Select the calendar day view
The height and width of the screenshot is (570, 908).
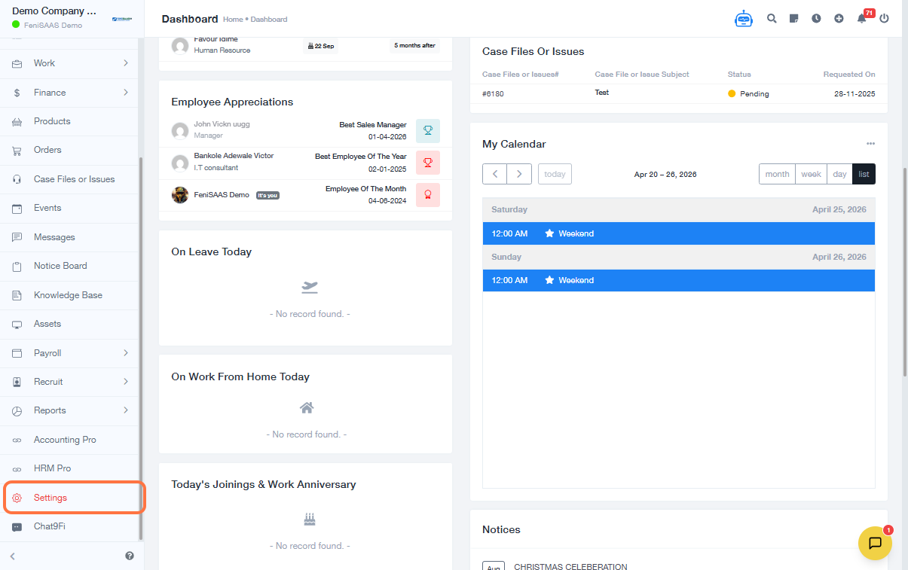[x=839, y=174]
